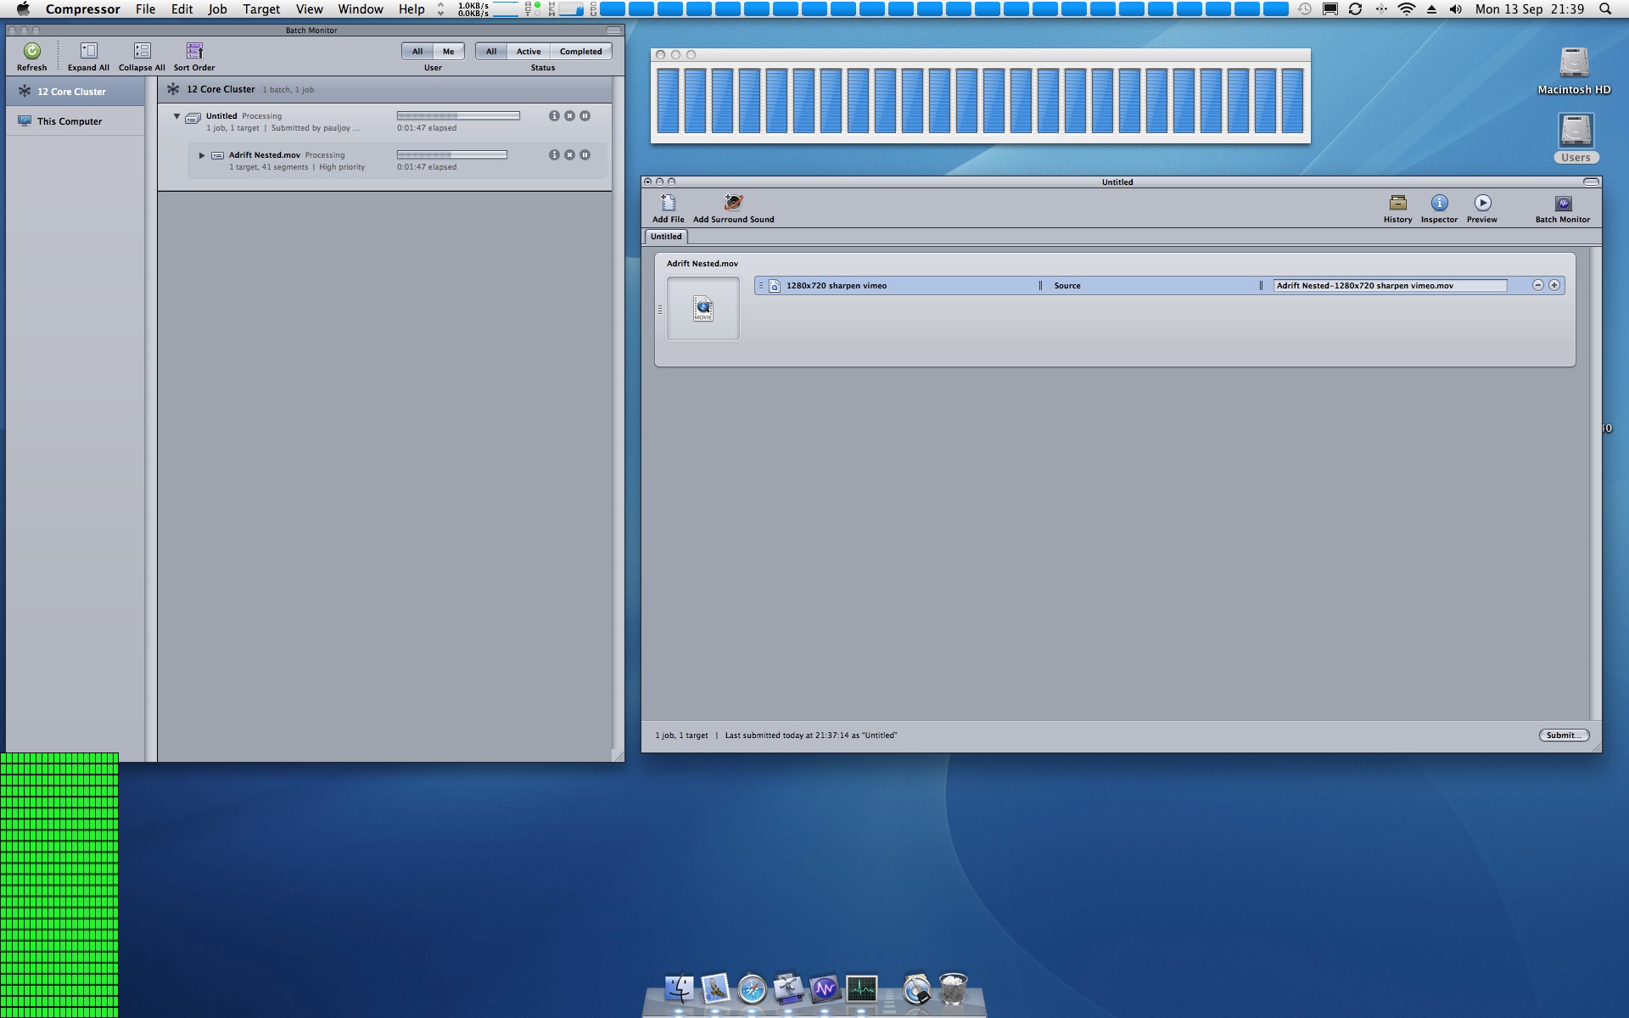Image resolution: width=1629 pixels, height=1018 pixels.
Task: Select Me in the User filter
Action: [447, 51]
